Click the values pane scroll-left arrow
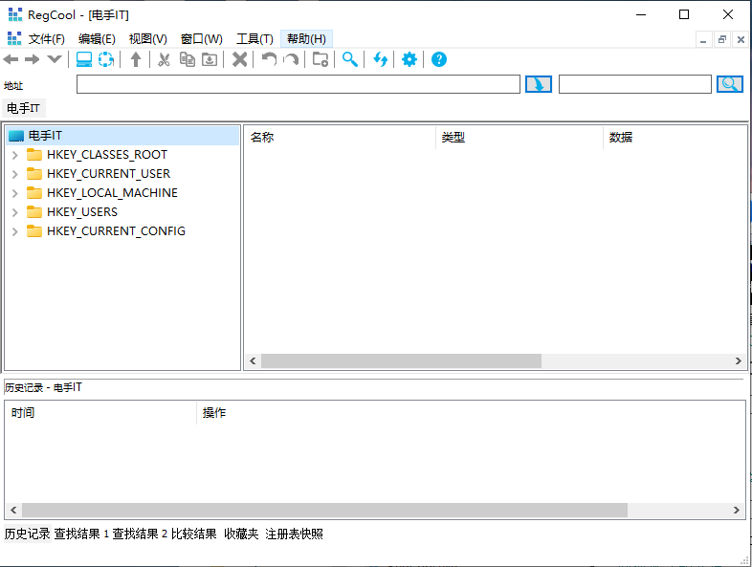This screenshot has height=567, width=752. point(253,360)
